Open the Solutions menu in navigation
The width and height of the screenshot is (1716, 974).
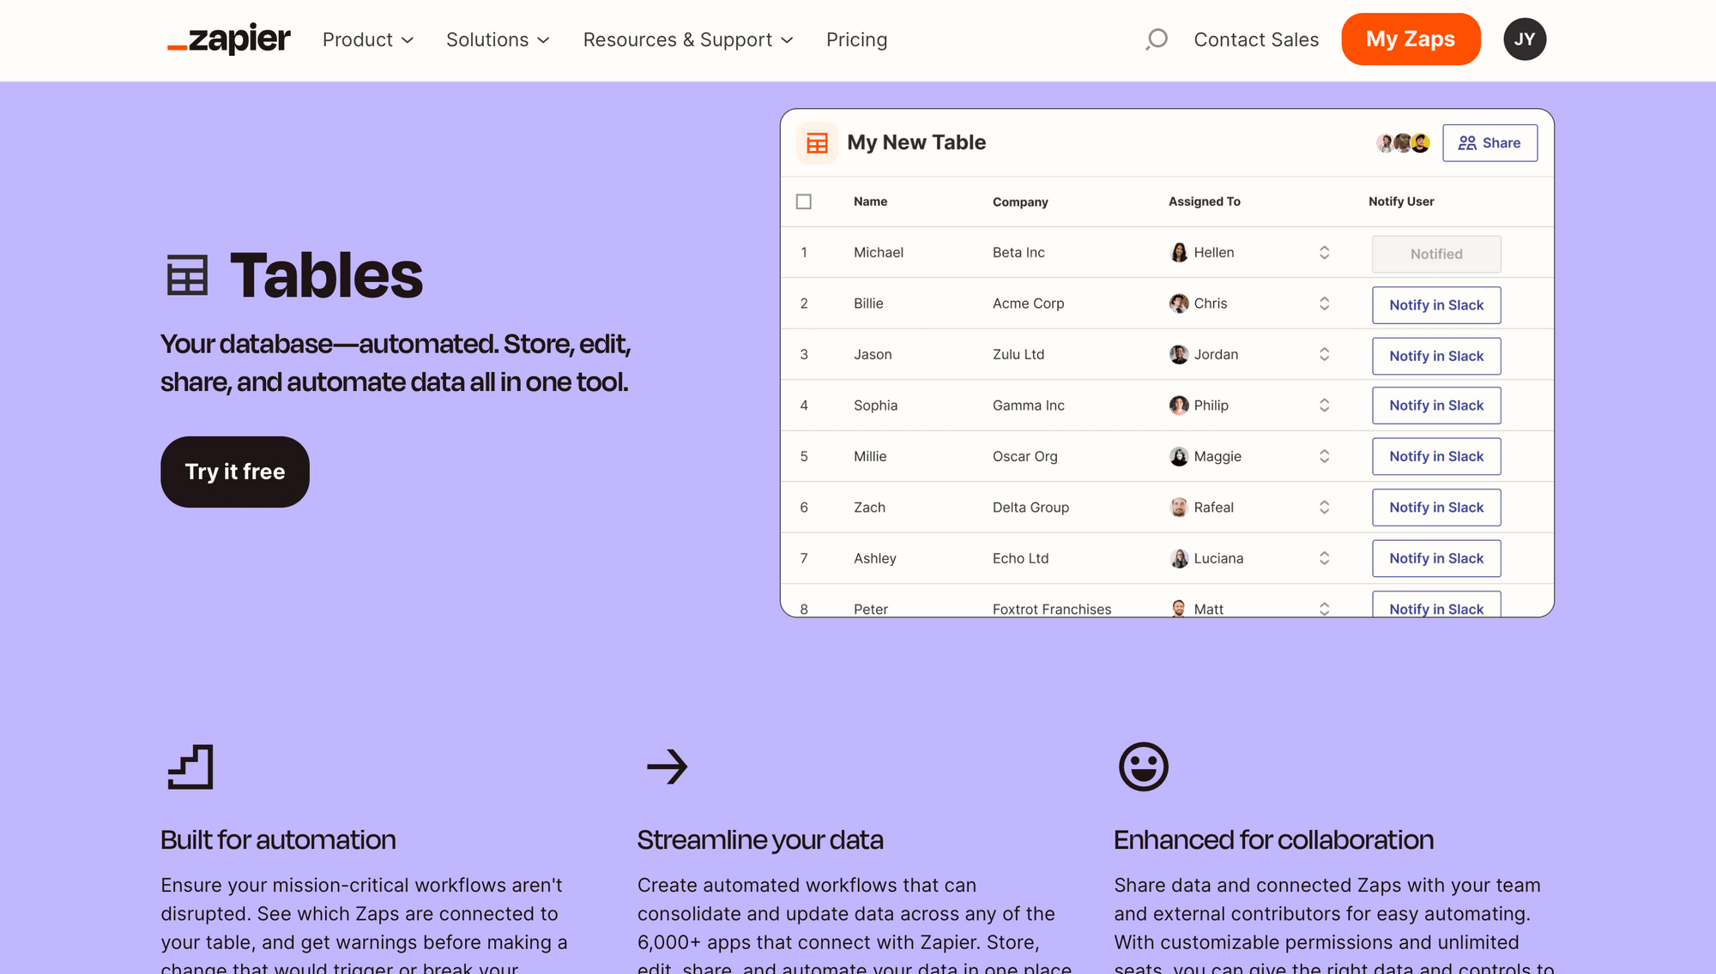click(498, 39)
